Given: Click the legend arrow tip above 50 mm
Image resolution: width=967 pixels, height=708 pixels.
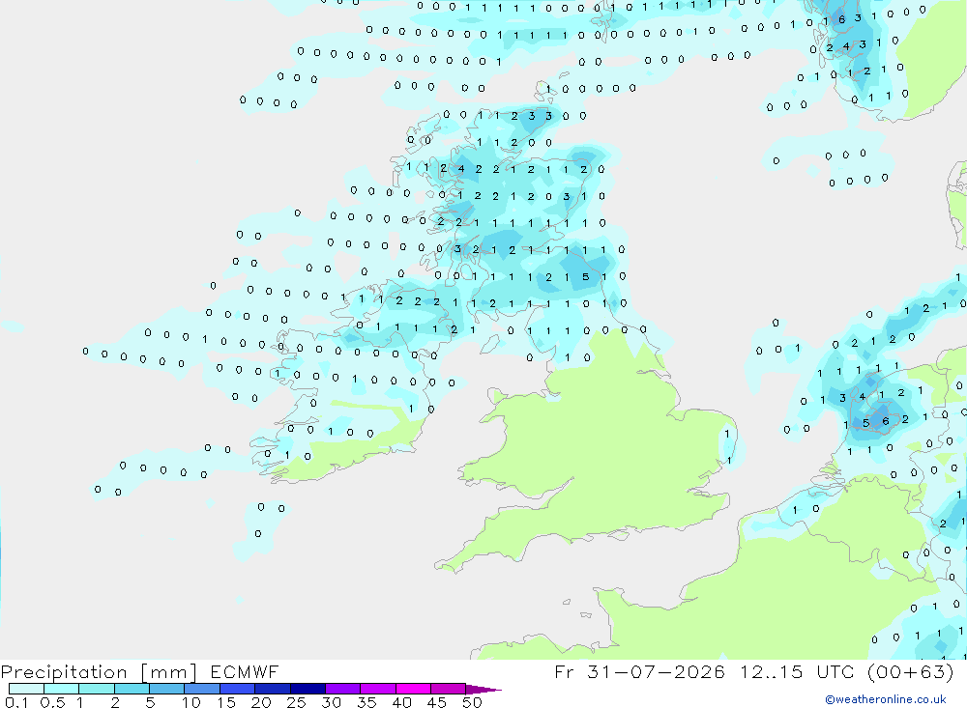Looking at the screenshot, I should click(483, 689).
